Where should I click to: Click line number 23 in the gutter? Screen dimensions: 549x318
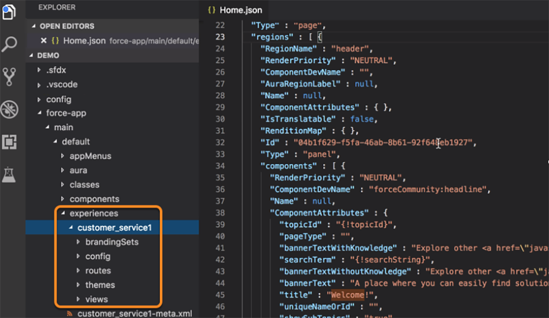tap(220, 37)
